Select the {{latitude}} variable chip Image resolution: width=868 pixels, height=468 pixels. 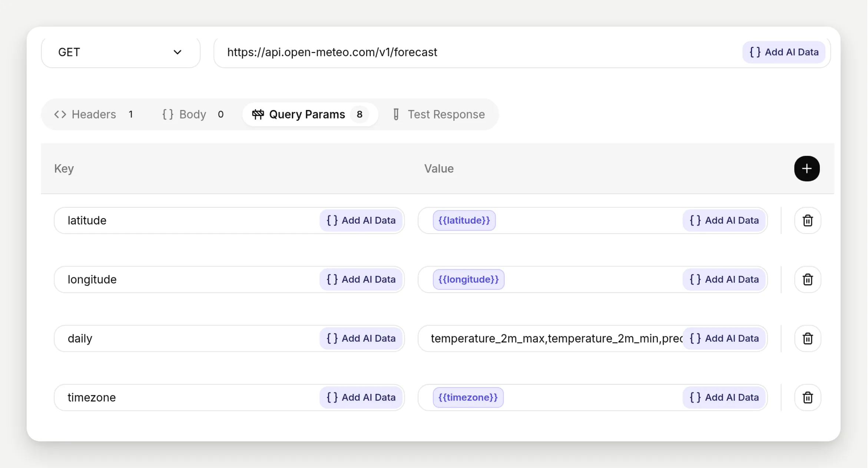(x=464, y=220)
